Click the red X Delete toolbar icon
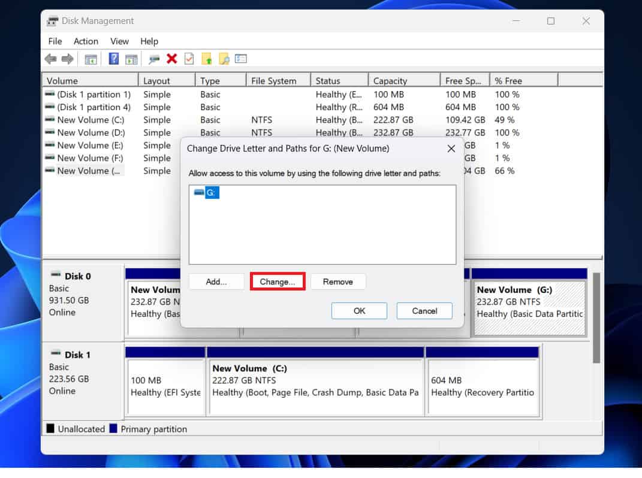 click(172, 59)
